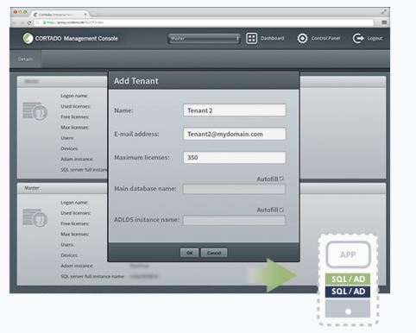
Task: Expand the Master tenant dropdown
Action: click(204, 38)
